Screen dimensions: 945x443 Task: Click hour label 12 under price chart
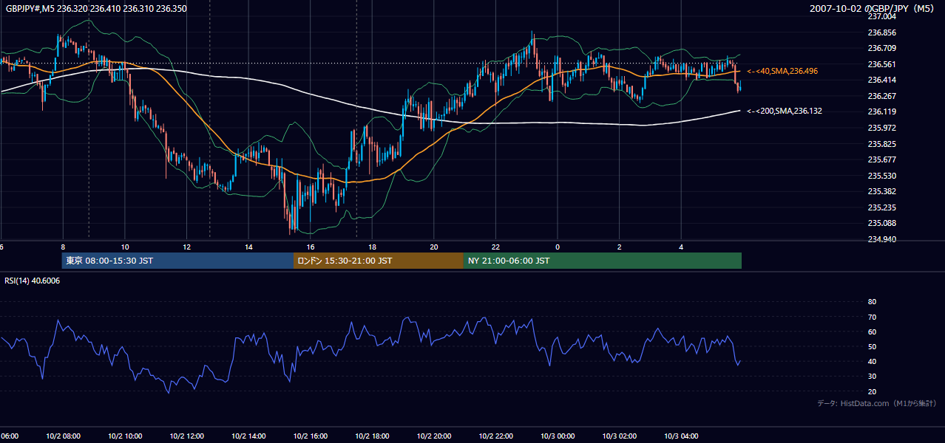(186, 247)
